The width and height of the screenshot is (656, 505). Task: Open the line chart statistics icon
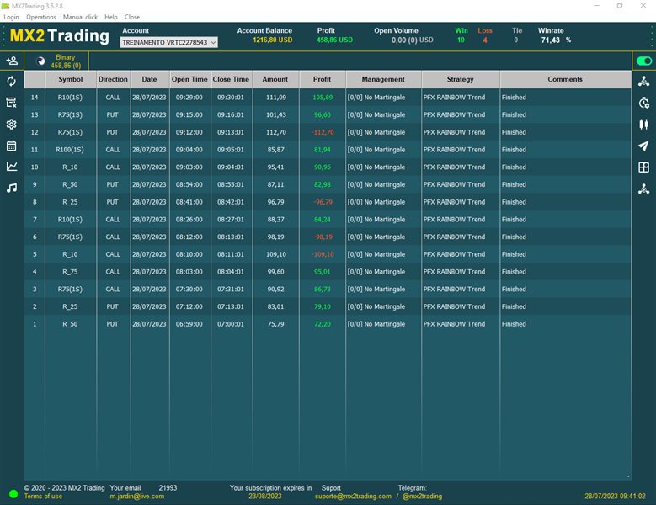(12, 167)
